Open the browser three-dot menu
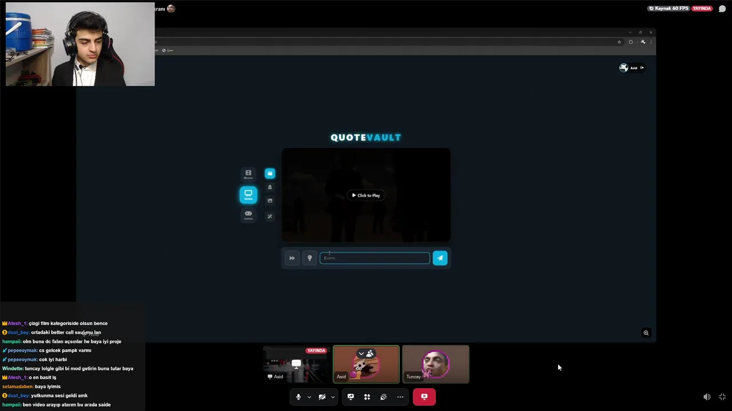 tap(651, 42)
